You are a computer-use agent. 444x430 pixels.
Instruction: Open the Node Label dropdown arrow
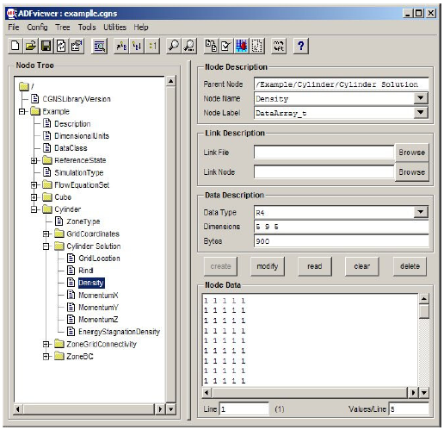click(x=421, y=113)
